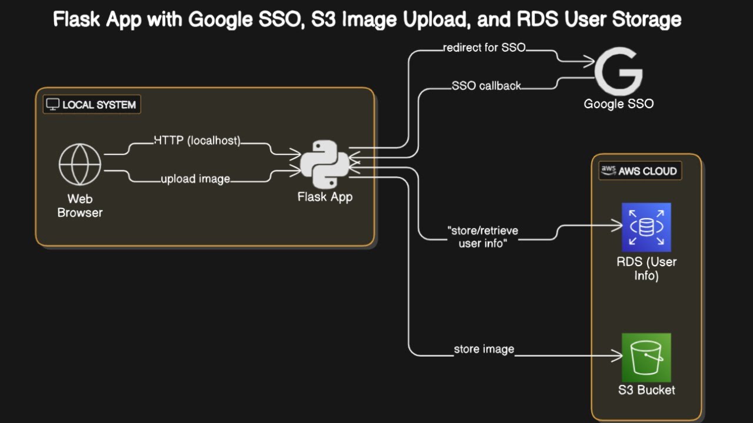Image resolution: width=753 pixels, height=423 pixels.
Task: Click the 'Web Browser' caption
Action: (x=80, y=206)
